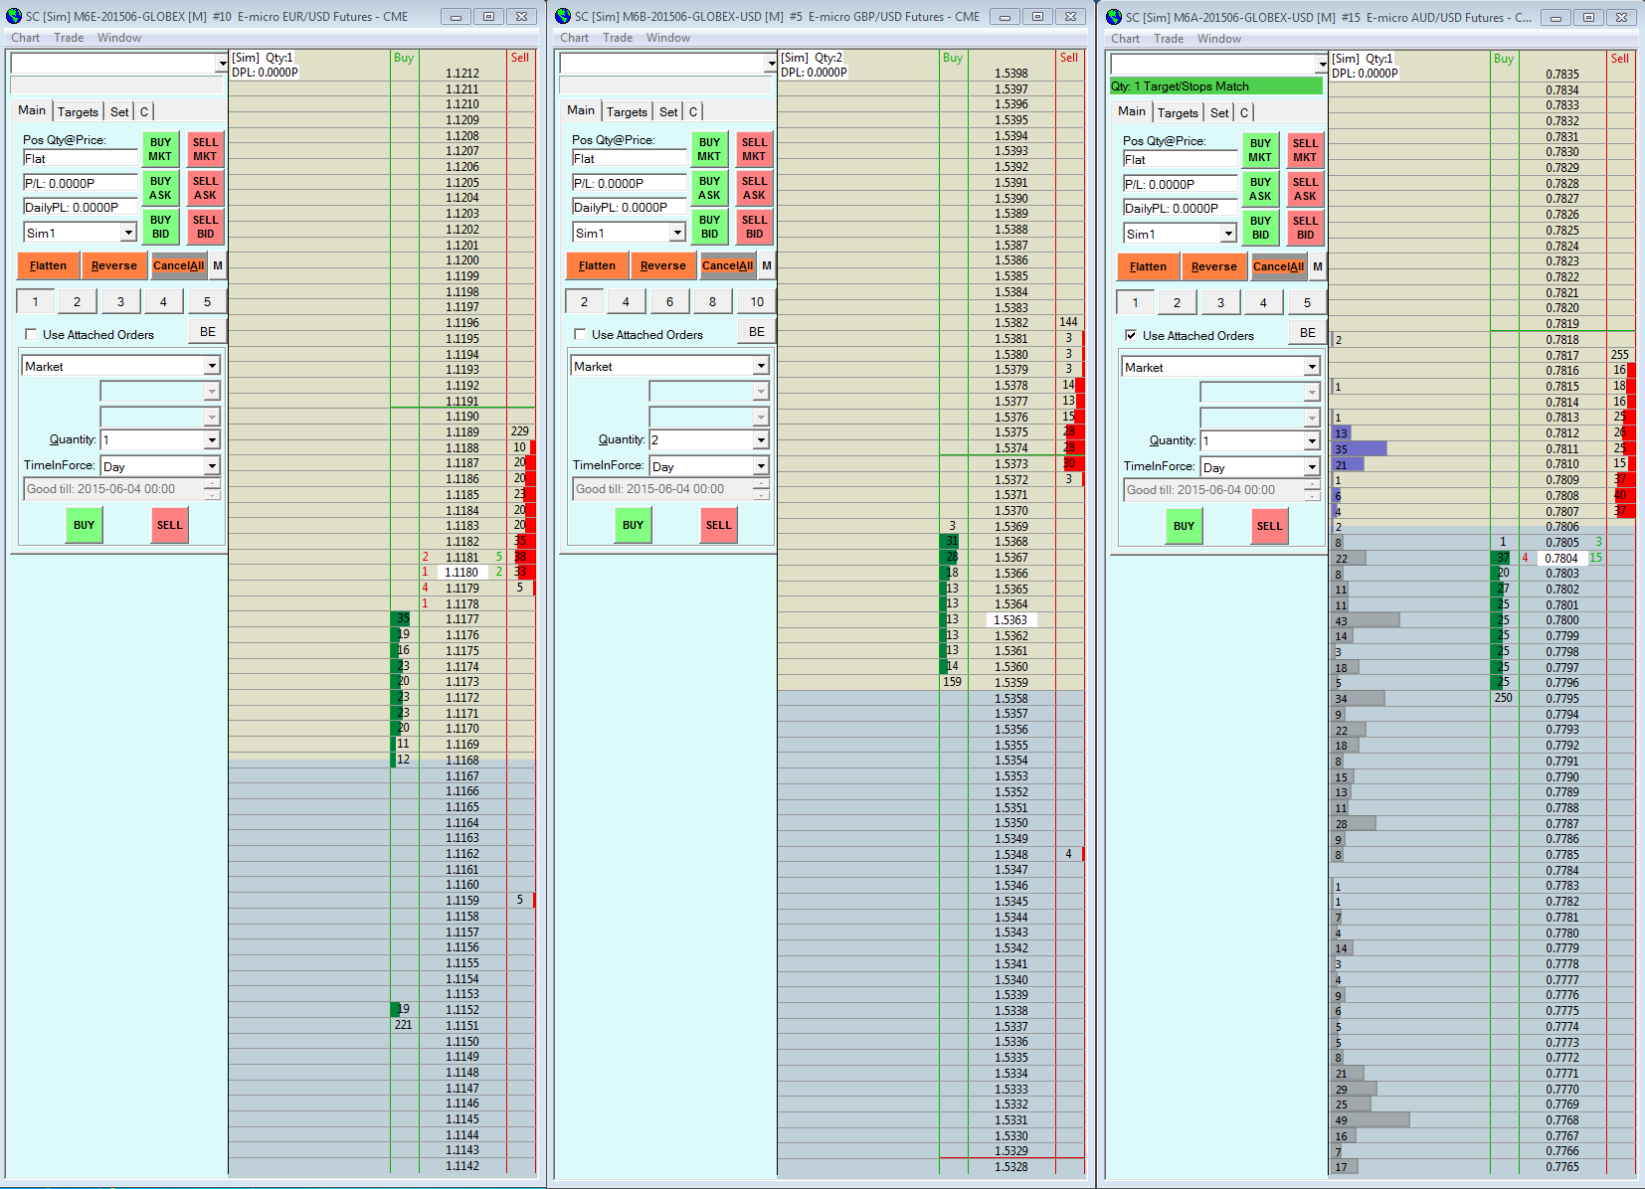Image resolution: width=1645 pixels, height=1189 pixels.
Task: Increment Good till date stepper in EUR/USD window
Action: (x=212, y=484)
